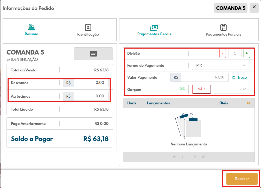The image size is (261, 188).
Task: Decrease Divisão with the minus button
Action: [x=222, y=53]
